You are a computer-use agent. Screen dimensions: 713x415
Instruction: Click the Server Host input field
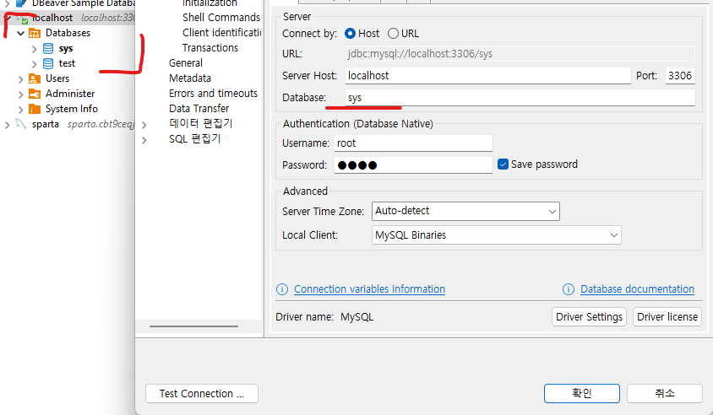[x=488, y=76]
